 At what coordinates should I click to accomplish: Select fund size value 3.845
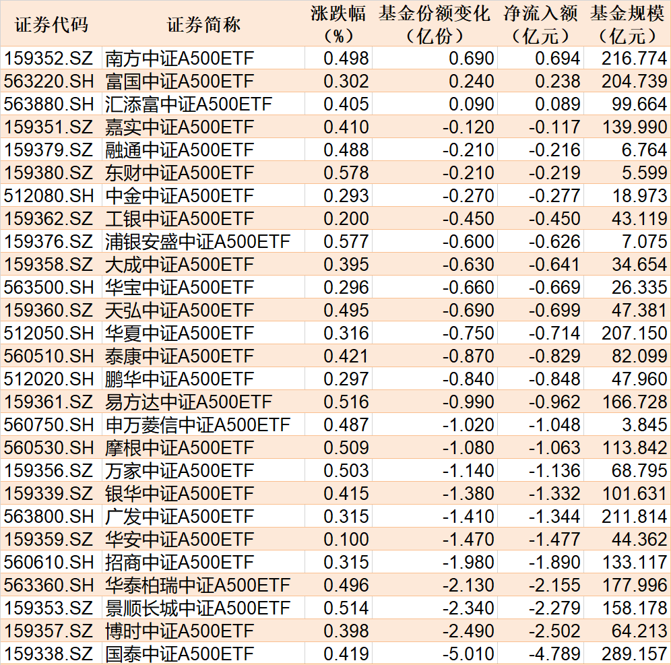click(627, 424)
